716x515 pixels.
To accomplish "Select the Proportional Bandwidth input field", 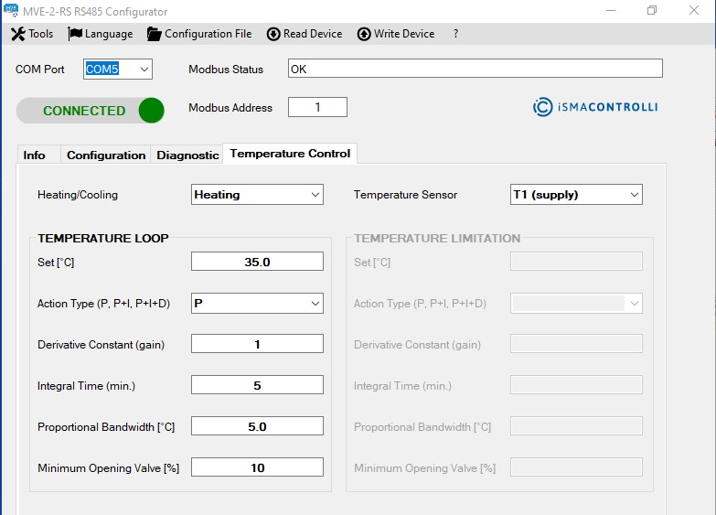I will pyautogui.click(x=257, y=426).
